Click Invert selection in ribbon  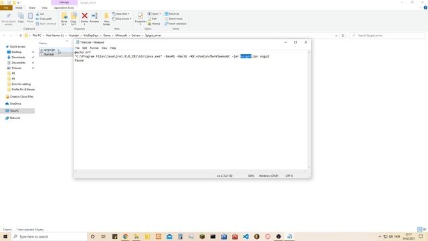(175, 24)
